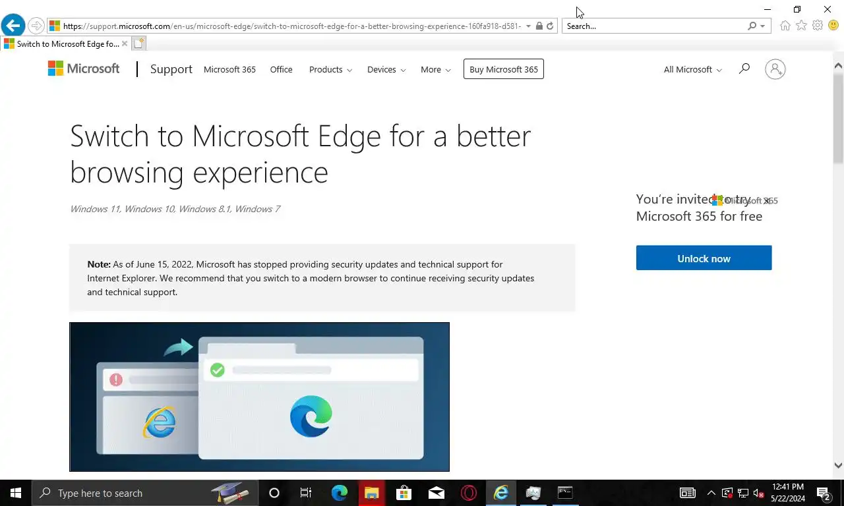Open the Microsoft 365 nav item
The height and width of the screenshot is (506, 844).
pos(229,69)
